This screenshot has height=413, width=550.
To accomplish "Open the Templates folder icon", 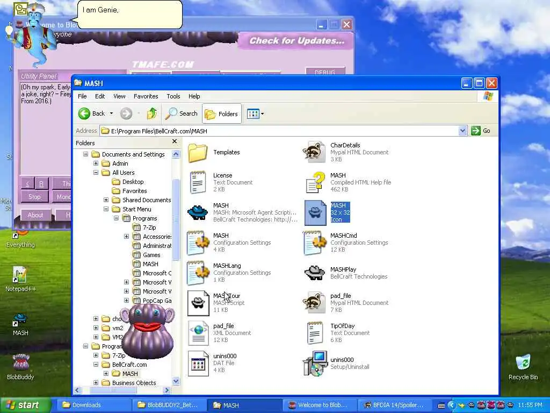I will point(198,152).
